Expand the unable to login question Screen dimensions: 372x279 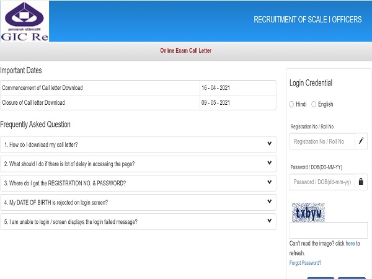click(138, 221)
